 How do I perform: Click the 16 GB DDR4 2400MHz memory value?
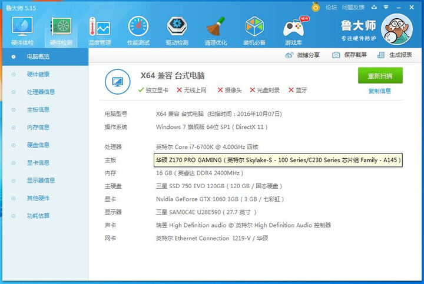point(200,173)
